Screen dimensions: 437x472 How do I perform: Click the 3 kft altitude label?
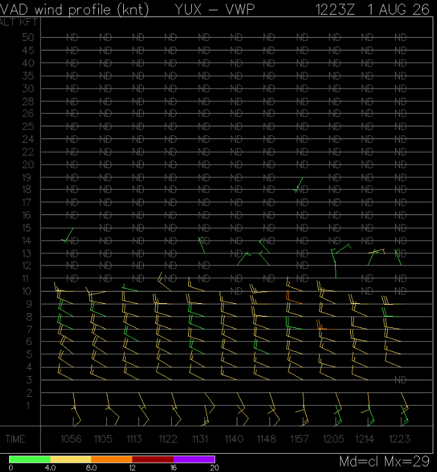[x=29, y=380]
